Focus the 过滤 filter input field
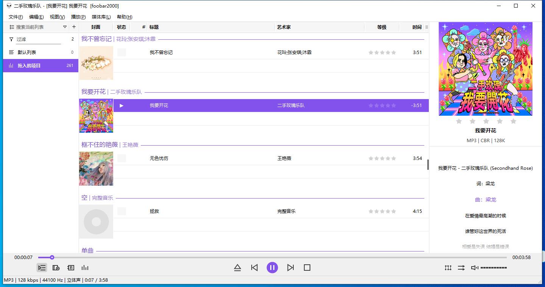 [38, 39]
